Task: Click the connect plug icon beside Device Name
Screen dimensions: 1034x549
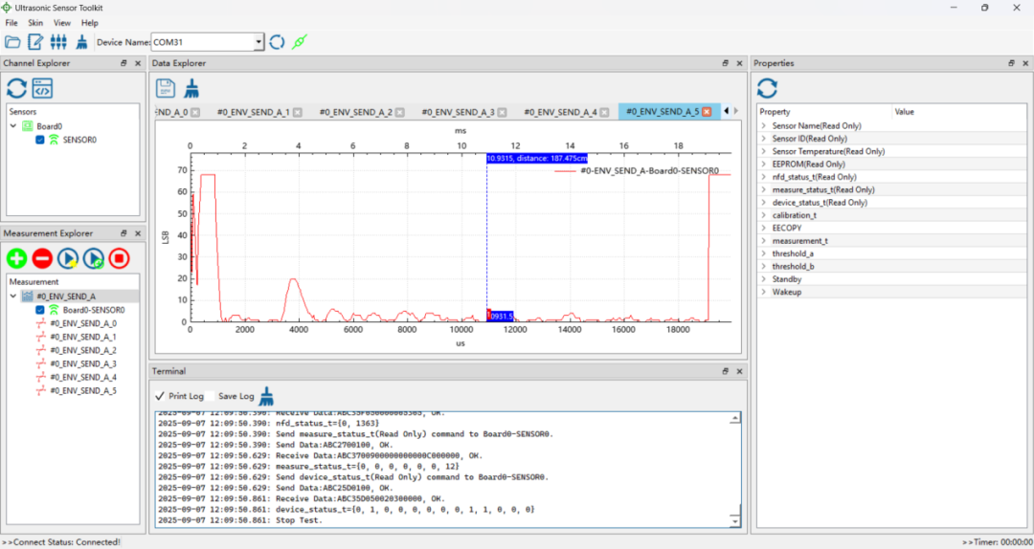Action: [300, 42]
